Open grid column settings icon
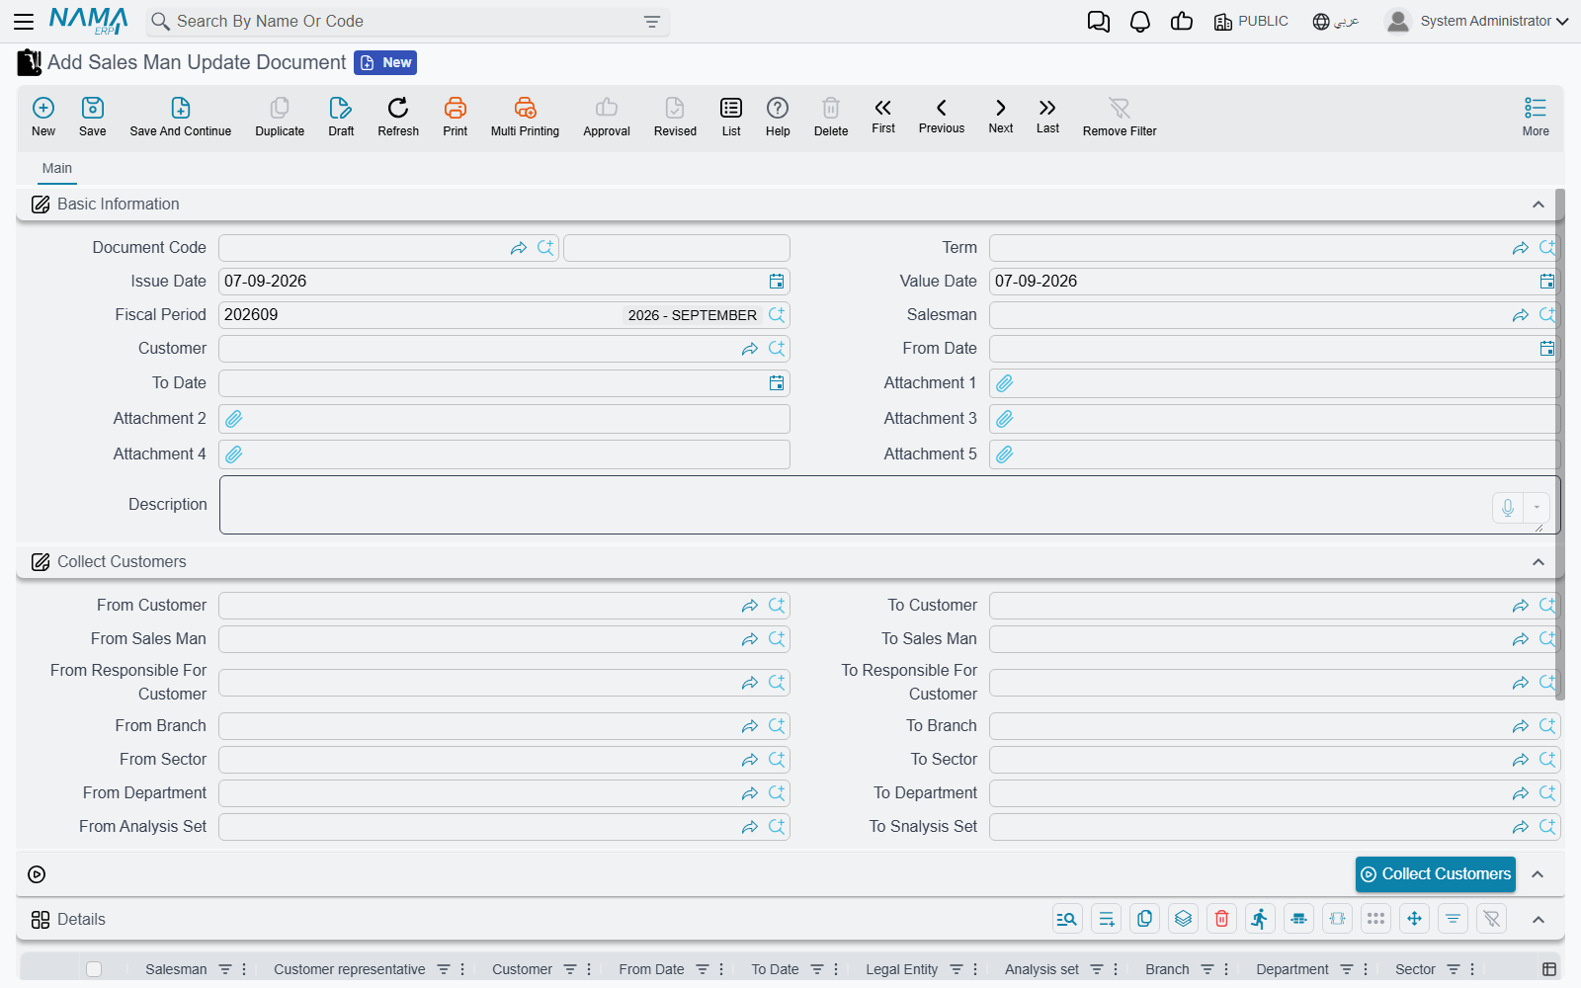 [x=1549, y=969]
